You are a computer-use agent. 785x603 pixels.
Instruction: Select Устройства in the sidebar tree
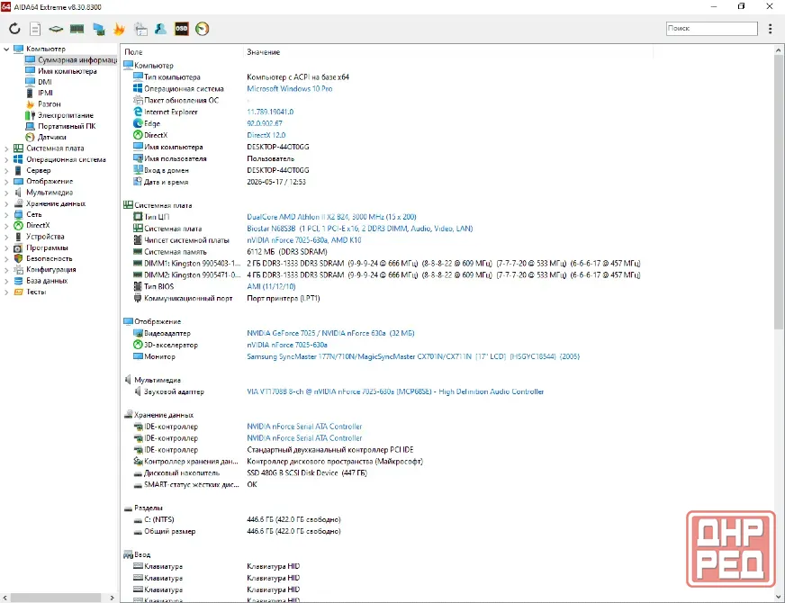click(x=45, y=237)
